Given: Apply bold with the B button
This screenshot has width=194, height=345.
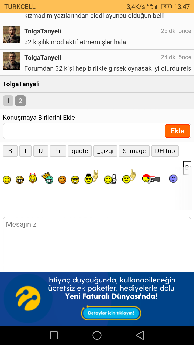Looking at the screenshot, I should tap(10, 151).
